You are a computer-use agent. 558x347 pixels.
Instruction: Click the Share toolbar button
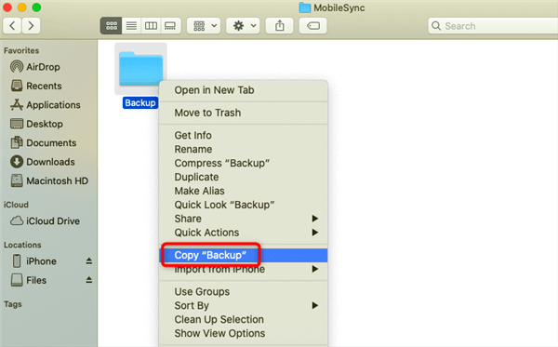click(x=280, y=26)
